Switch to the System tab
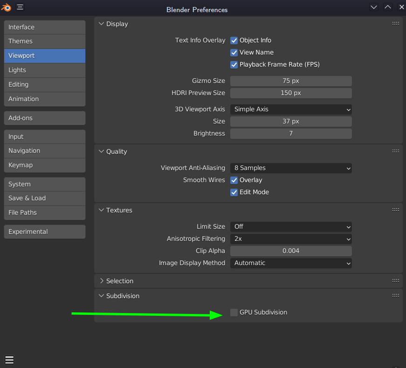This screenshot has width=406, height=368. 45,184
